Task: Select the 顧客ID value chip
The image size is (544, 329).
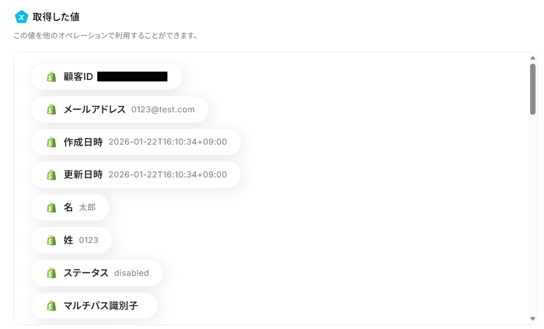Action: coord(106,77)
